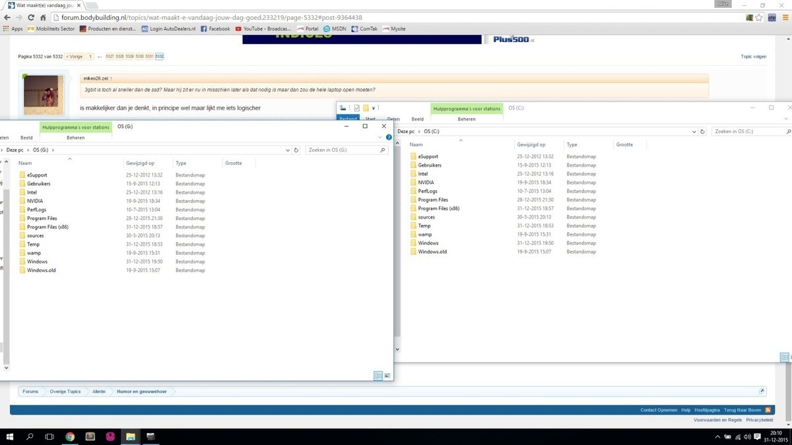The width and height of the screenshot is (792, 445).
Task: Open the Beheren tab in the C: window
Action: (466, 119)
